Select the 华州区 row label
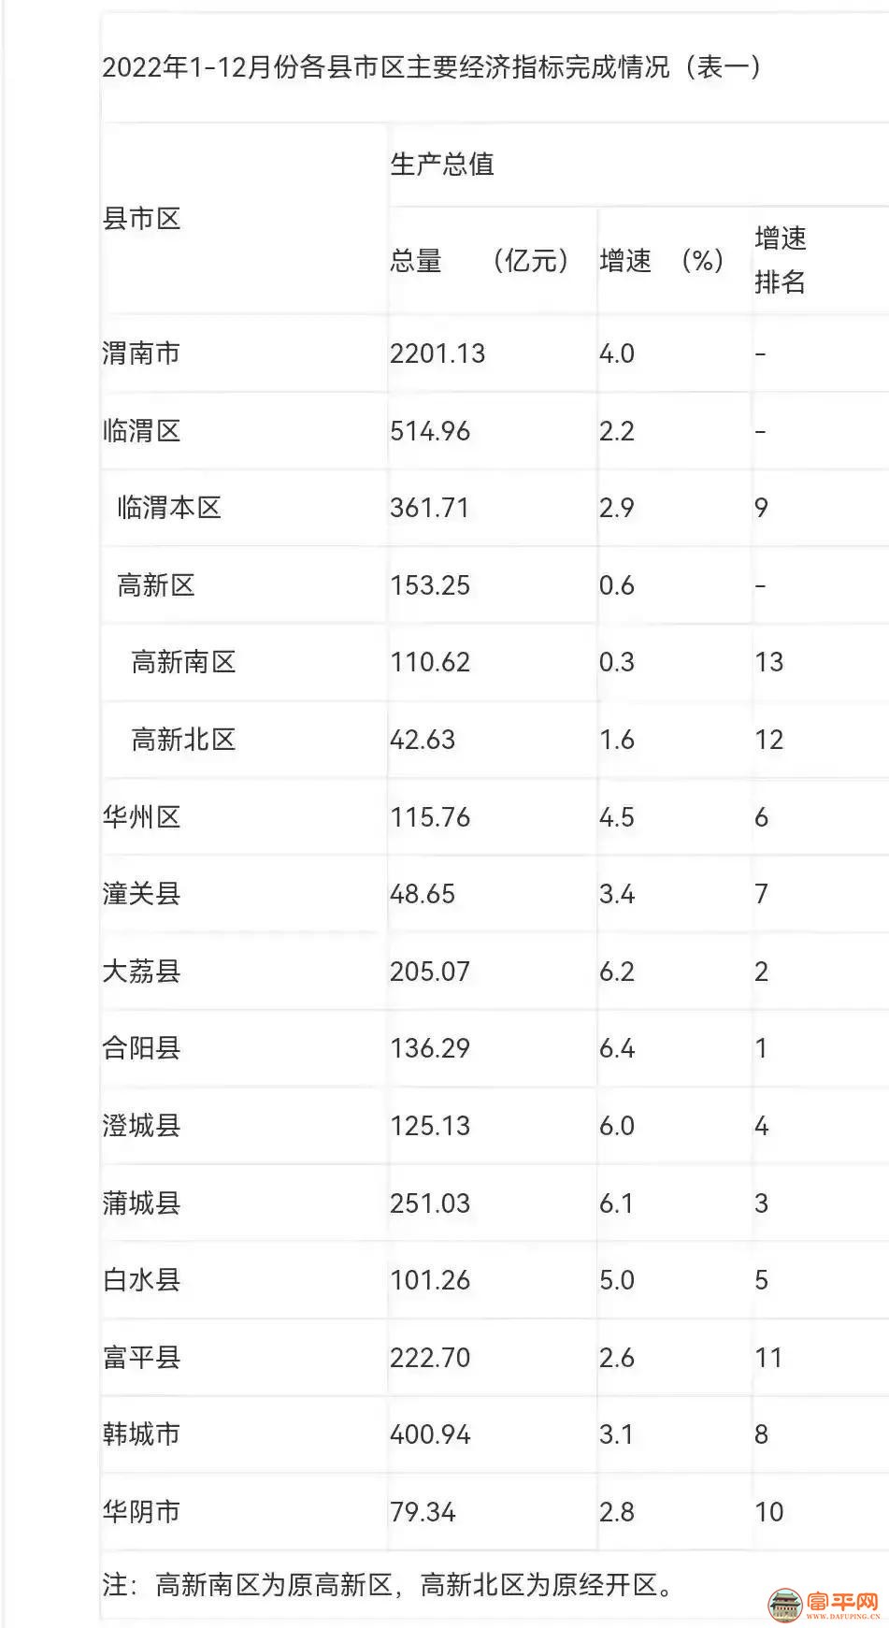Image resolution: width=889 pixels, height=1628 pixels. 141,817
